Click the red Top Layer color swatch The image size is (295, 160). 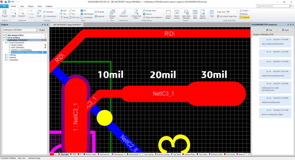(x=52, y=155)
